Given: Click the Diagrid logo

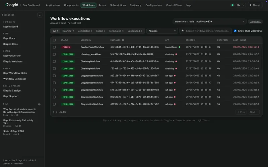Looking at the screenshot, I should pos(12,5).
